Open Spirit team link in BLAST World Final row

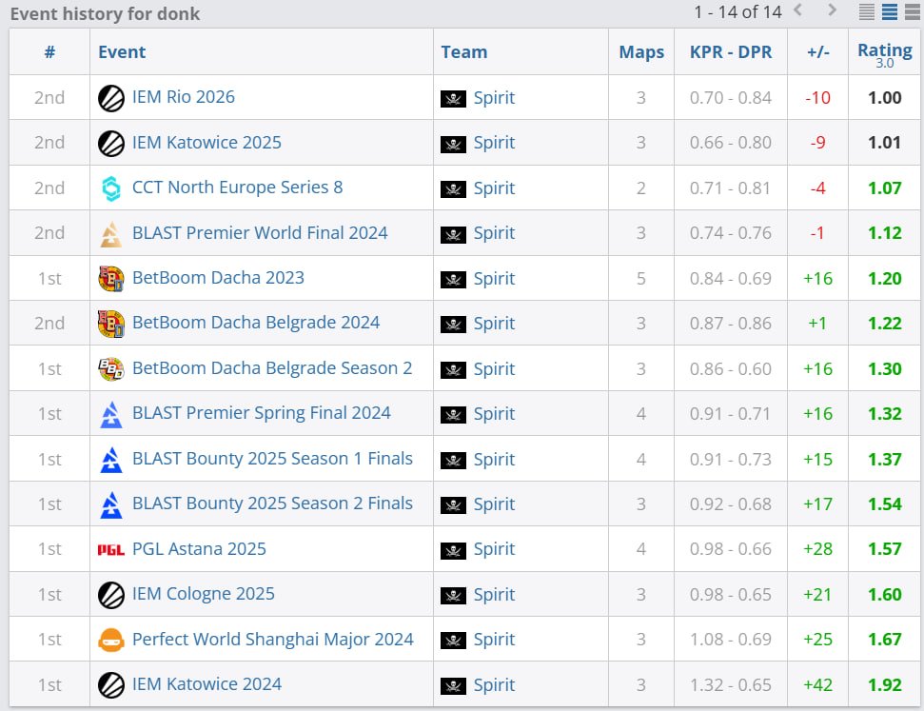point(494,233)
